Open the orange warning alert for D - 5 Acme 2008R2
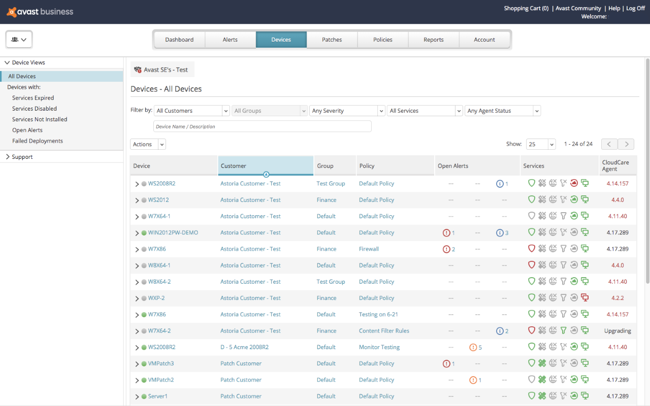The image size is (650, 406). point(473,347)
